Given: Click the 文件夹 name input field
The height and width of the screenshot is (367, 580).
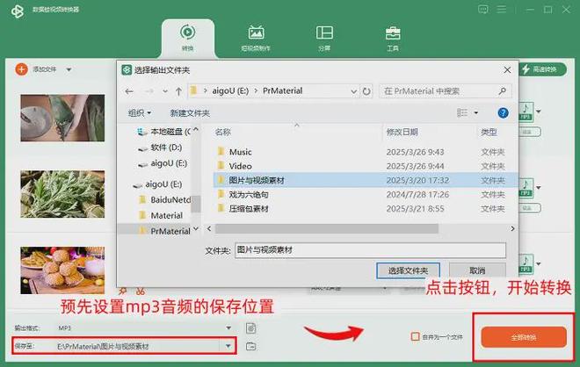Looking at the screenshot, I should [370, 250].
